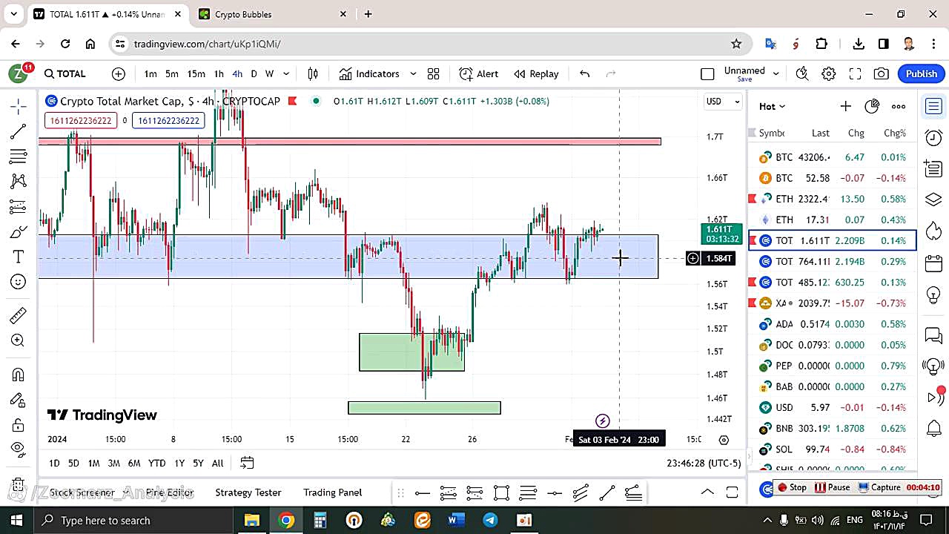Select the crosshair cursor tool
The height and width of the screenshot is (534, 949).
(19, 107)
